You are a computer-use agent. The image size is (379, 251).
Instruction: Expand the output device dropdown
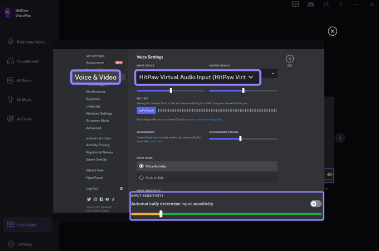[x=269, y=74]
